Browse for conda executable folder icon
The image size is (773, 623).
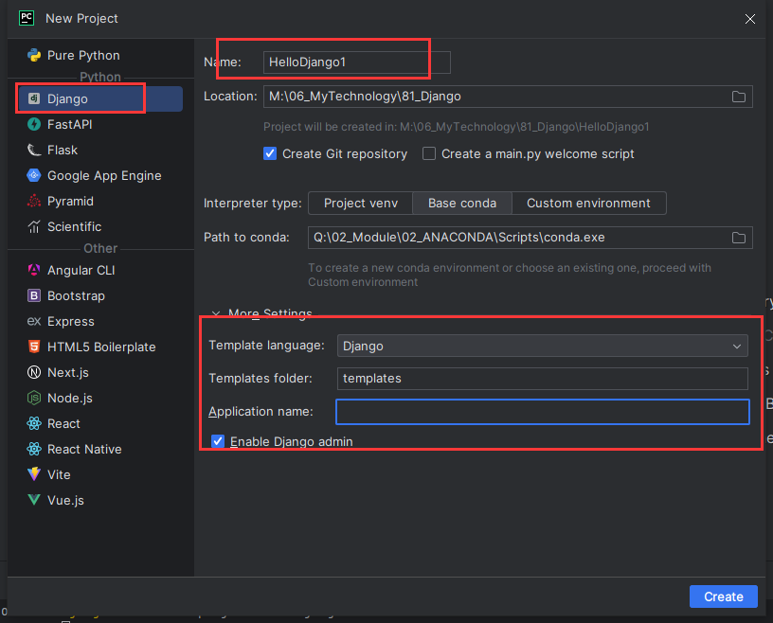(x=739, y=238)
